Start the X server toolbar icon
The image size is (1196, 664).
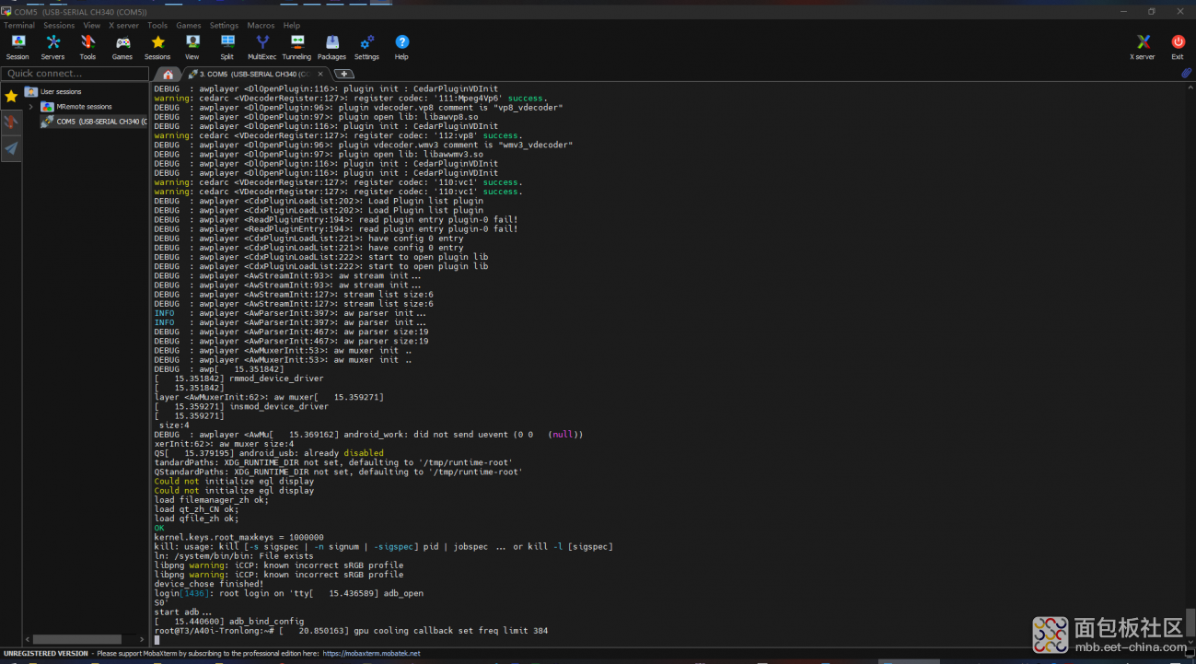click(1143, 47)
